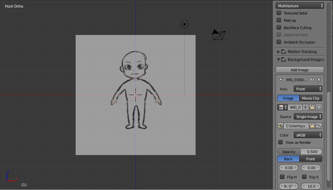Viewport: 333px width, 190px height.
Task: Open Source Single Image dropdown
Action: point(308,117)
